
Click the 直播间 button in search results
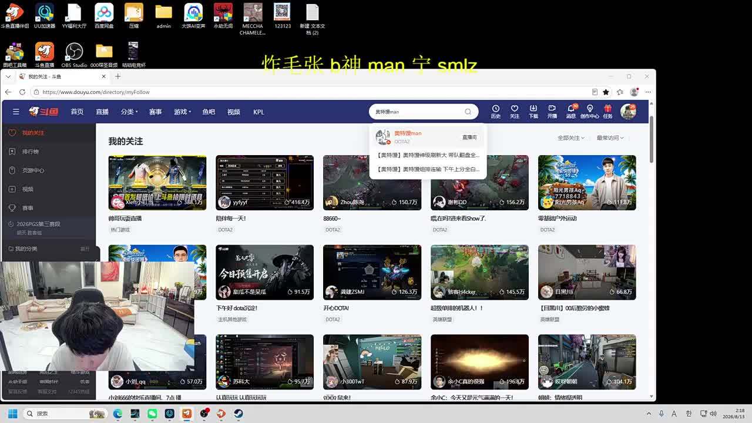coord(469,137)
